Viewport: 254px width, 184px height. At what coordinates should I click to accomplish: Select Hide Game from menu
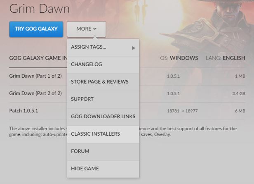pyautogui.click(x=103, y=169)
